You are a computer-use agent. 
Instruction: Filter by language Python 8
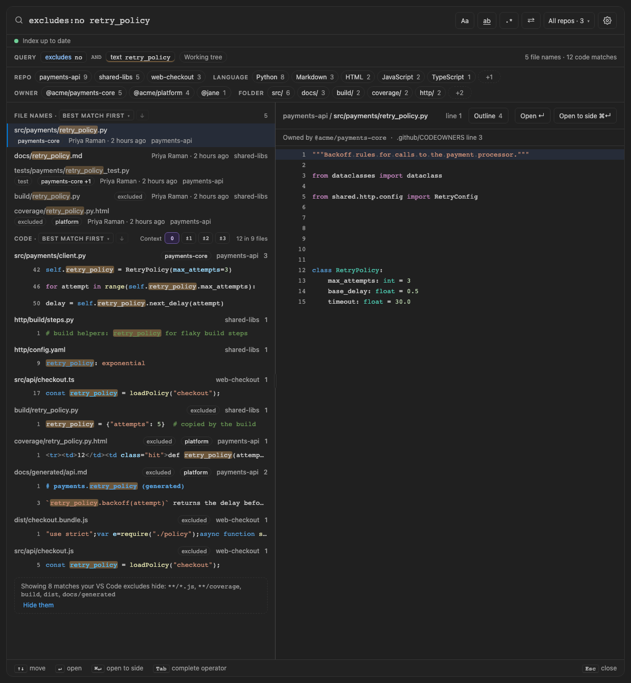[270, 77]
